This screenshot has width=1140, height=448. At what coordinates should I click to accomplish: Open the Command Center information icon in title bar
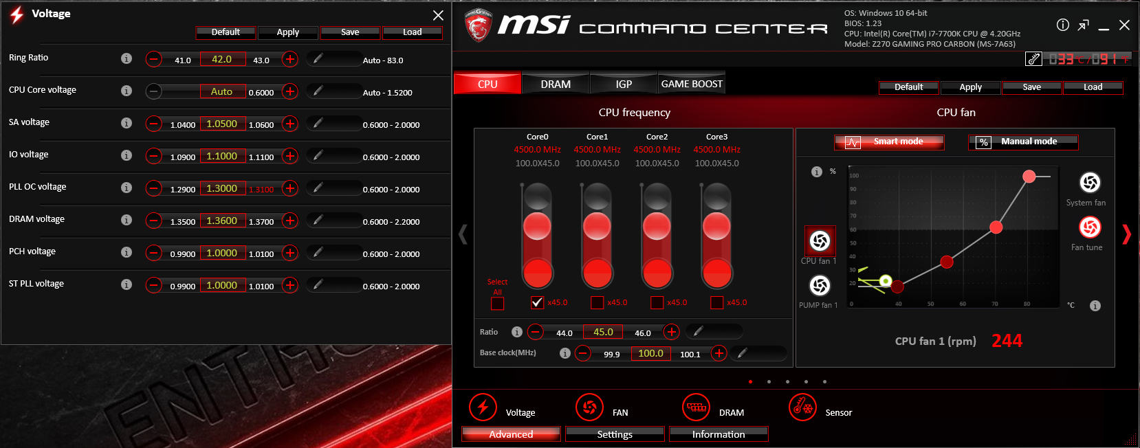(1063, 25)
